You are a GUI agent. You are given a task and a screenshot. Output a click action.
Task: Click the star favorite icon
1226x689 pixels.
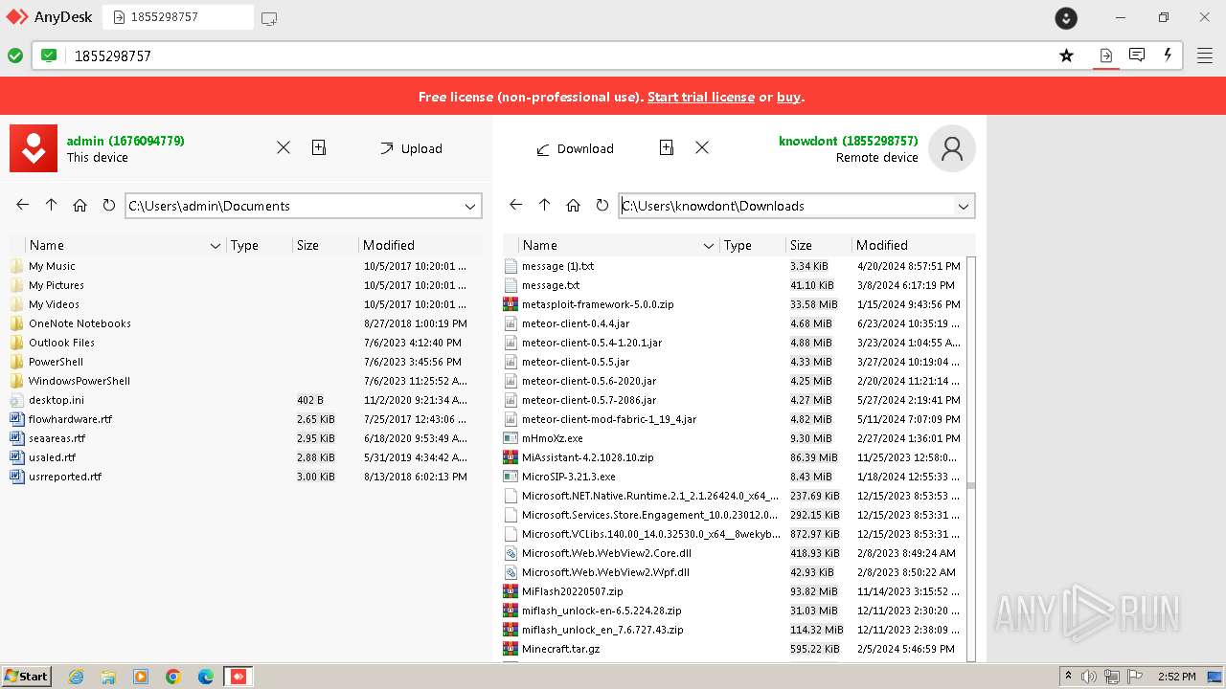[x=1066, y=56]
